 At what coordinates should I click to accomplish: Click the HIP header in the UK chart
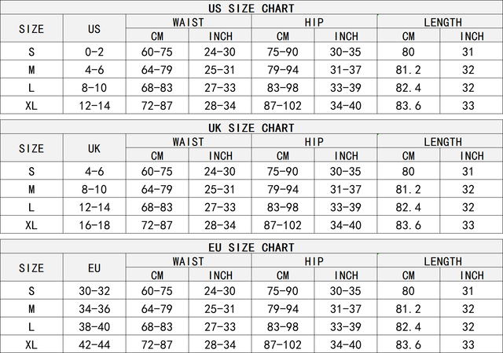(x=314, y=141)
